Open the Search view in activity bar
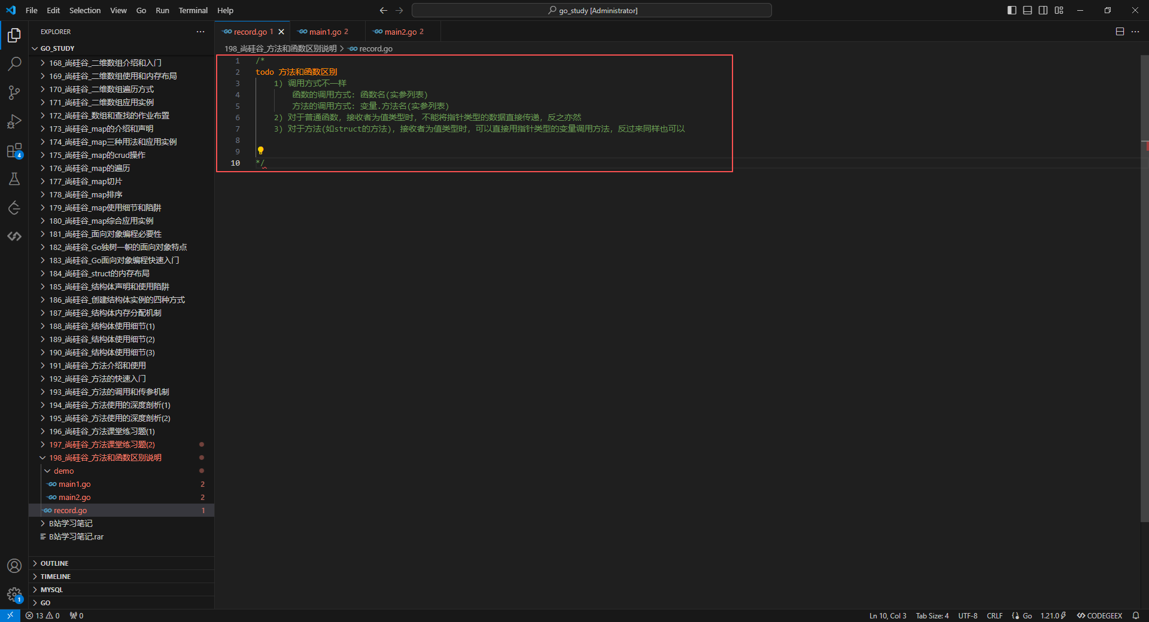This screenshot has width=1149, height=622. (14, 63)
